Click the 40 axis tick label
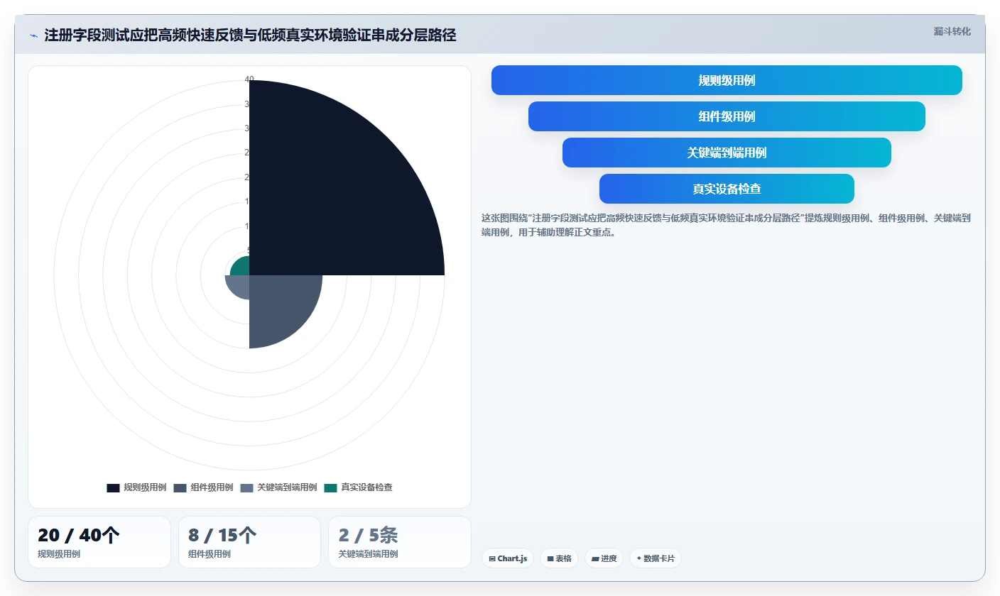The height and width of the screenshot is (596, 1000). [249, 79]
